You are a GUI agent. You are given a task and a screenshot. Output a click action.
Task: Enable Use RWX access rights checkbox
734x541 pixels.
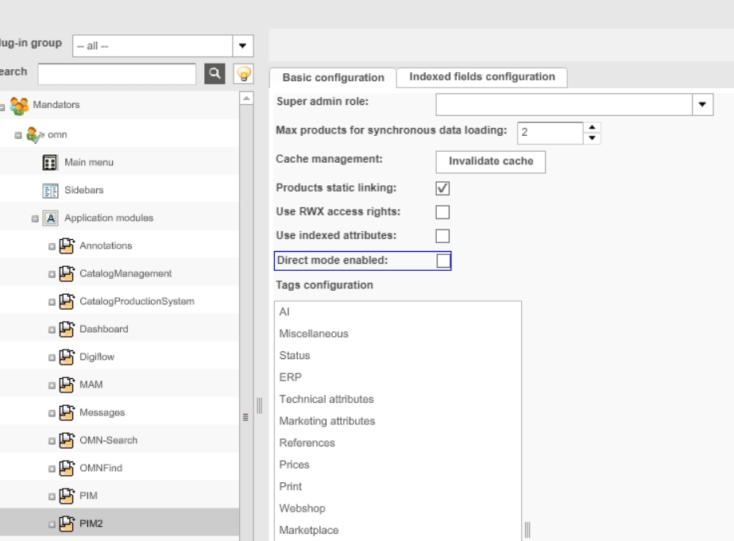click(443, 211)
